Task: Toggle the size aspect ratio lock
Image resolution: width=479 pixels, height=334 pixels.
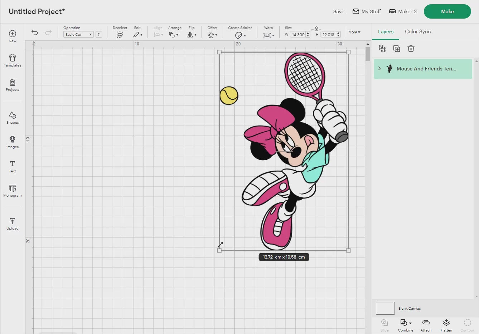Action: click(316, 29)
